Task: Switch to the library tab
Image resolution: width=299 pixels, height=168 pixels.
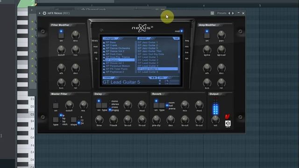Action: (x=95, y=41)
